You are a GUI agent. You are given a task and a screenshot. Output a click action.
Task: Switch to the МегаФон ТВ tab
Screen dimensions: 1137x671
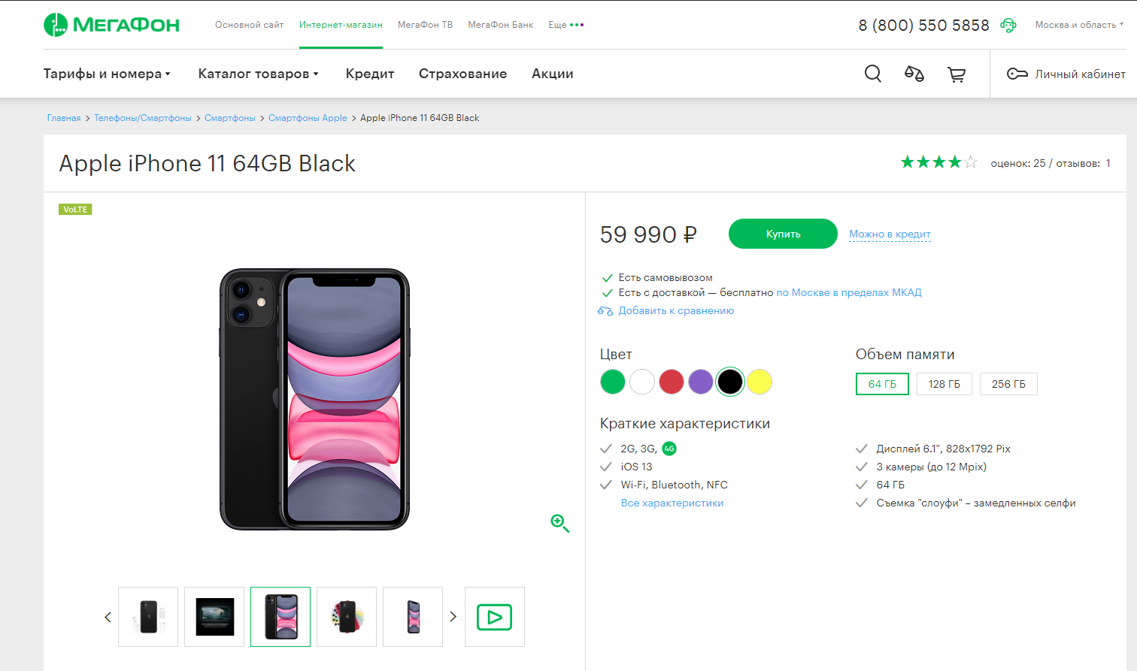click(x=425, y=25)
